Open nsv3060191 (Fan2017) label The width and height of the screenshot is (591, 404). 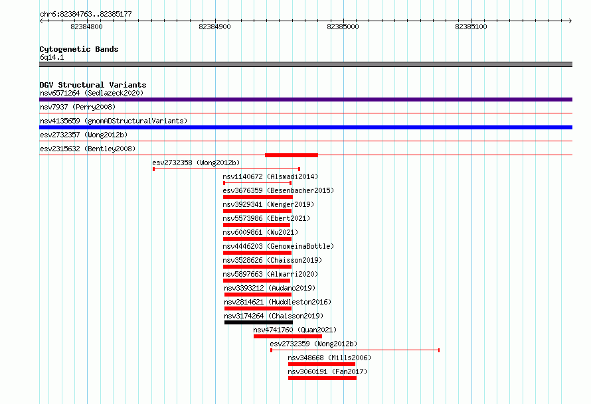click(x=327, y=371)
